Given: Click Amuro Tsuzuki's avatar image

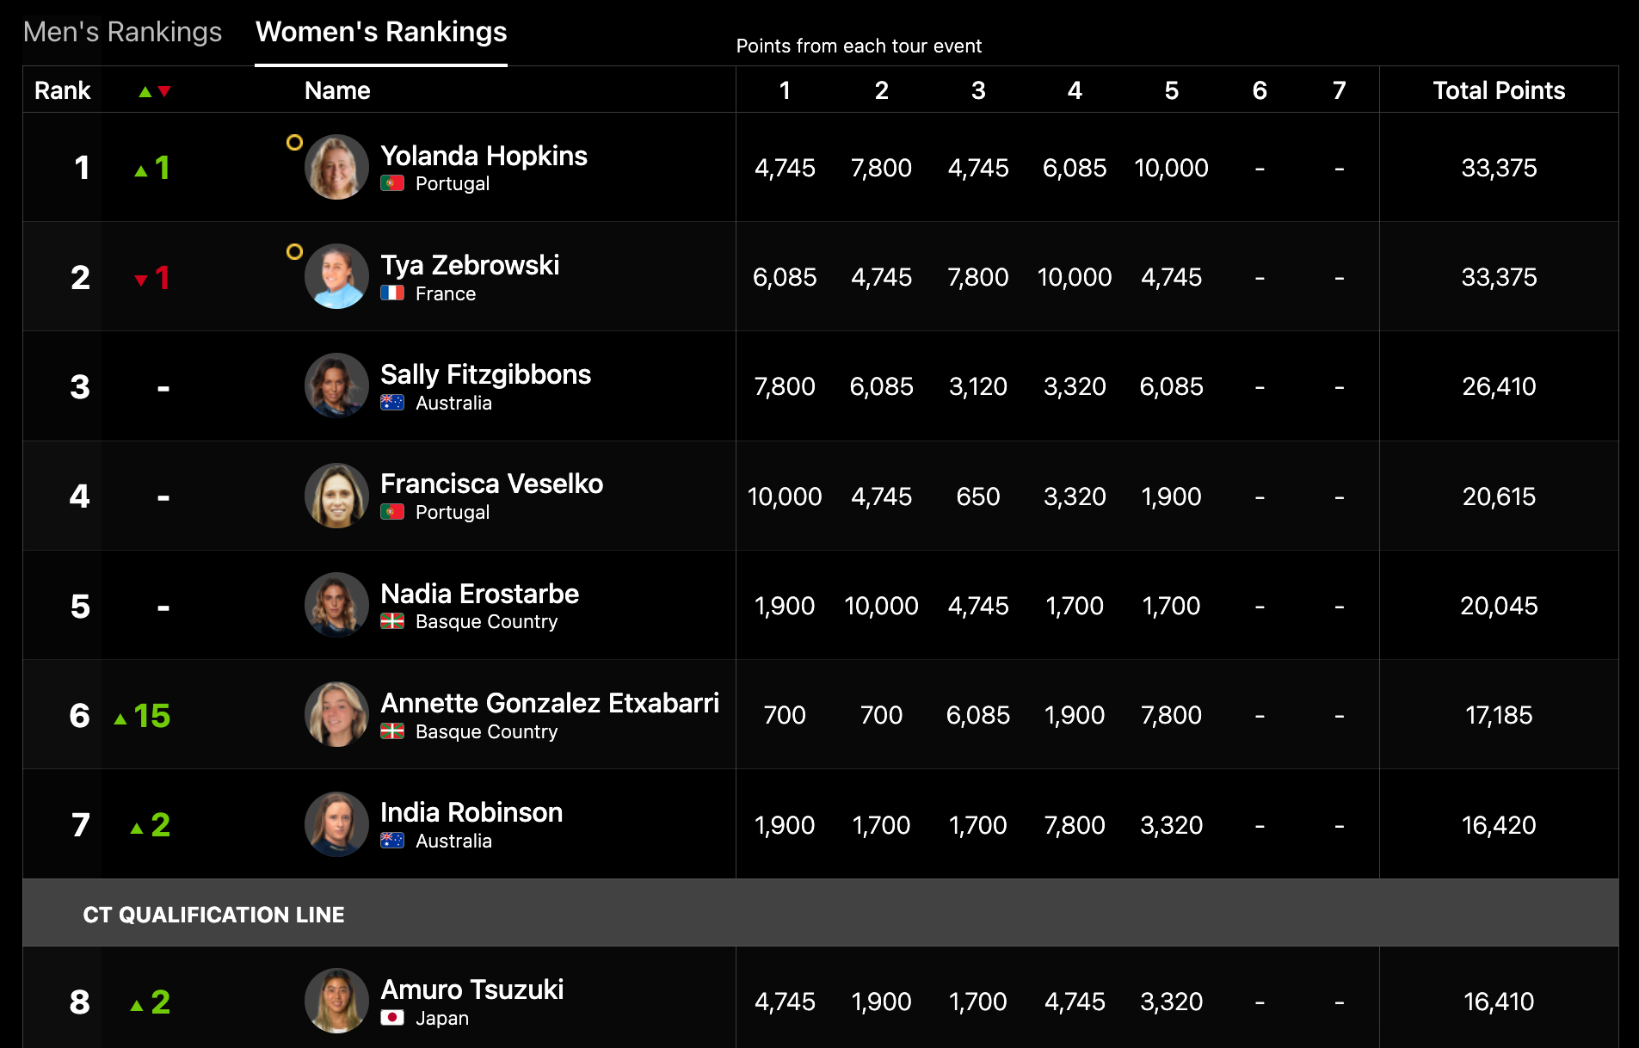Looking at the screenshot, I should point(336,1001).
